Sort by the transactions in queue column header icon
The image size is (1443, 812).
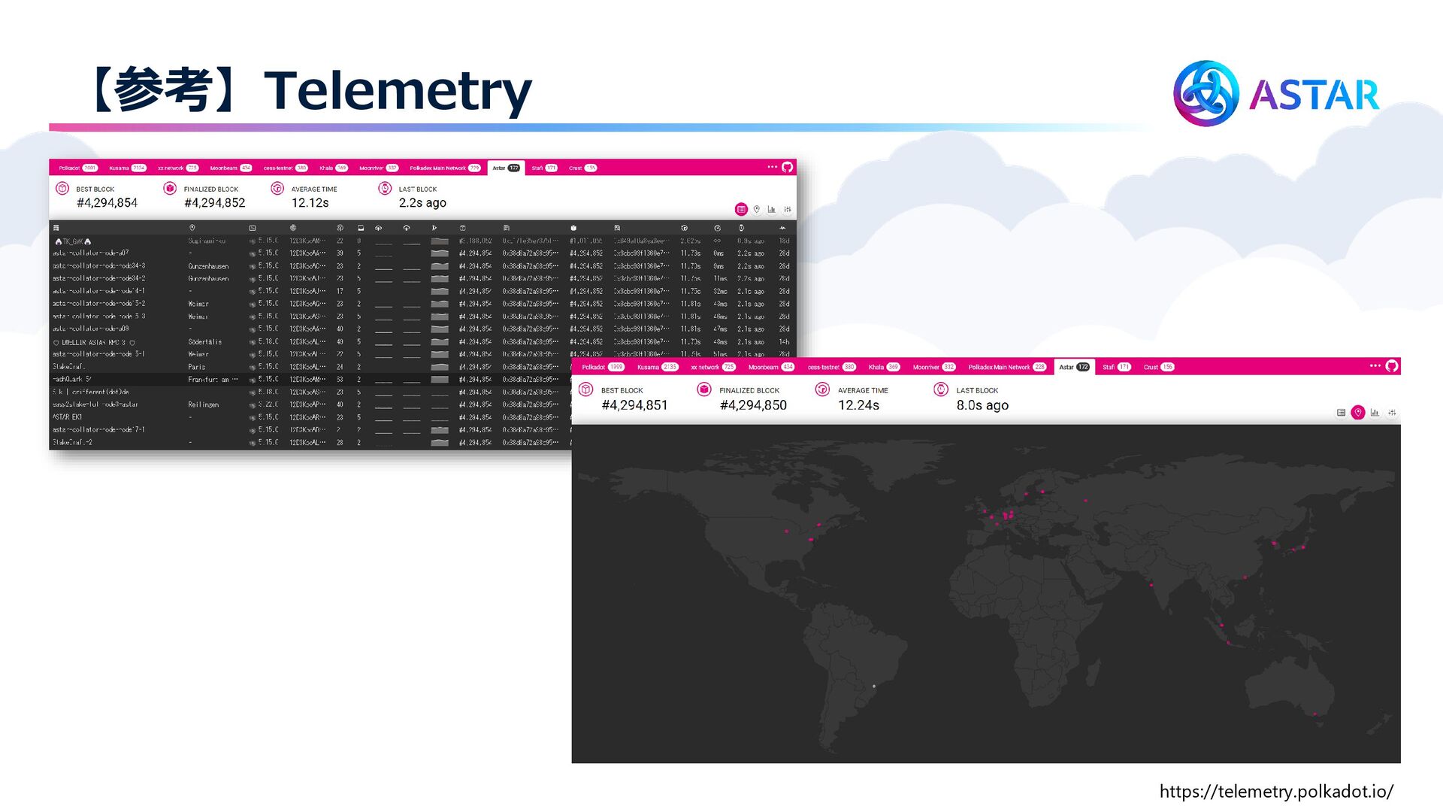(361, 228)
